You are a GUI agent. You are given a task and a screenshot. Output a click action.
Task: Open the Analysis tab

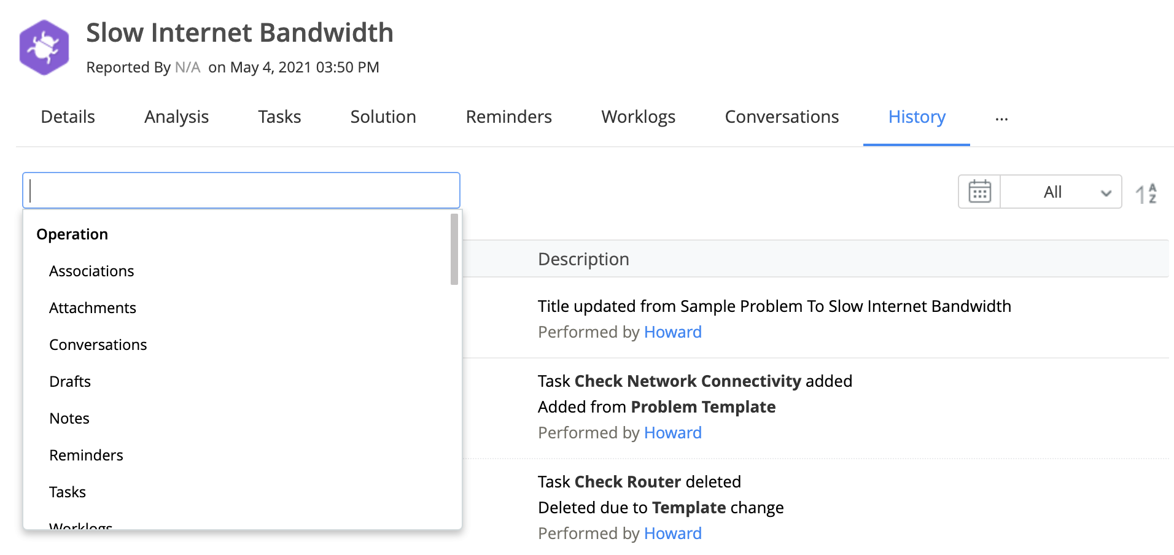pyautogui.click(x=176, y=117)
